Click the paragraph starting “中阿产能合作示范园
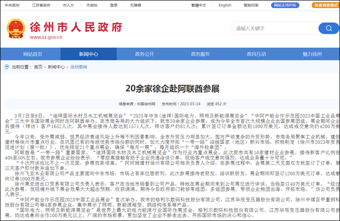340x221 pixels. pos(172,202)
